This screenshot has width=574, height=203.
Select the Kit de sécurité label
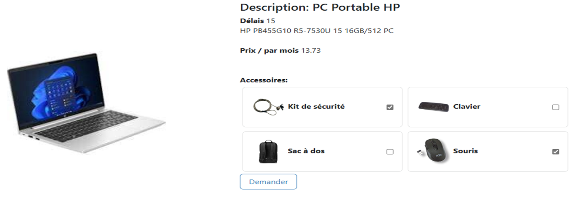coord(316,106)
